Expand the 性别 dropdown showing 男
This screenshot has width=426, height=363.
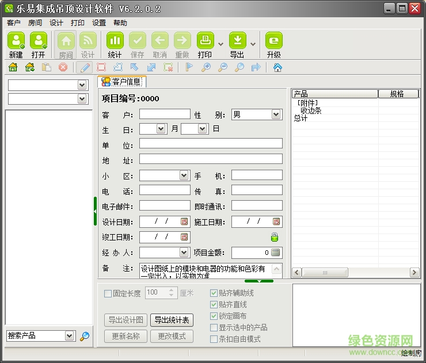pos(276,114)
